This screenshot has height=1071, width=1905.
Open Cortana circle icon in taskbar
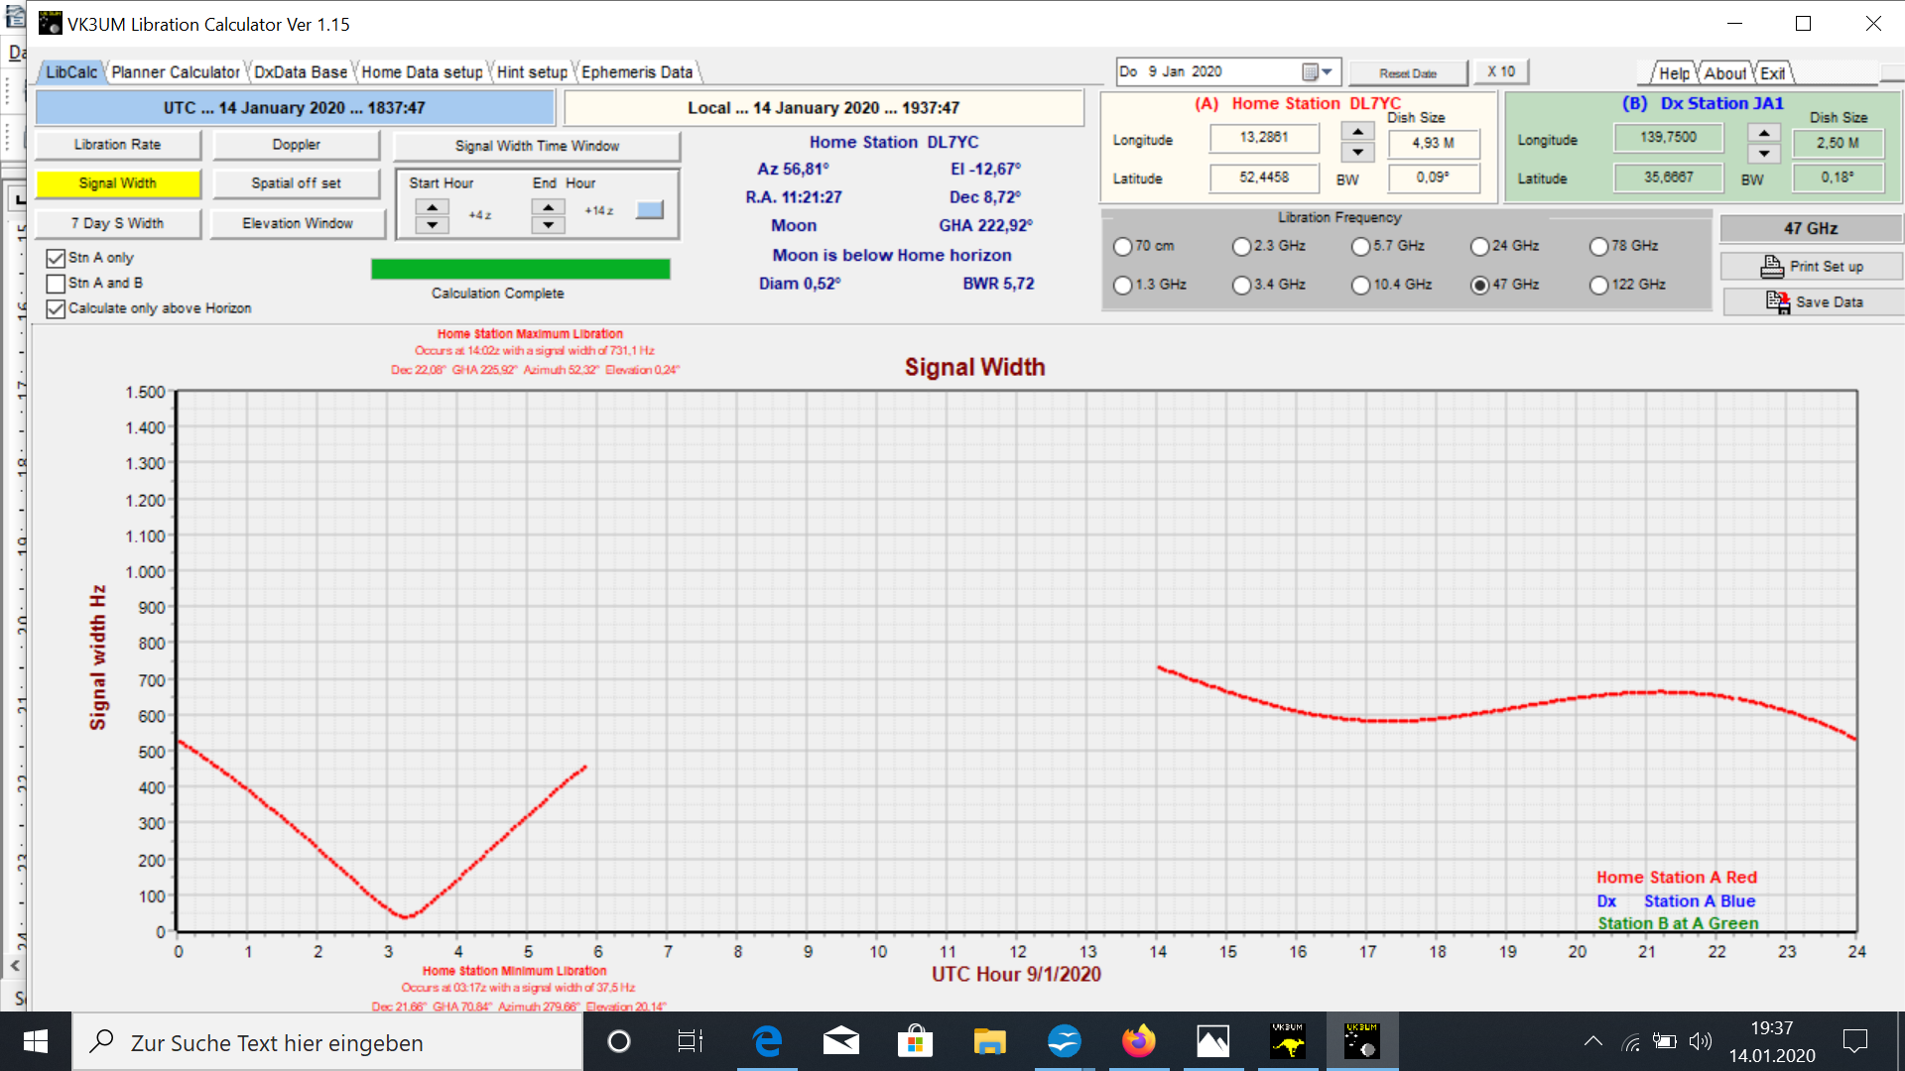618,1041
